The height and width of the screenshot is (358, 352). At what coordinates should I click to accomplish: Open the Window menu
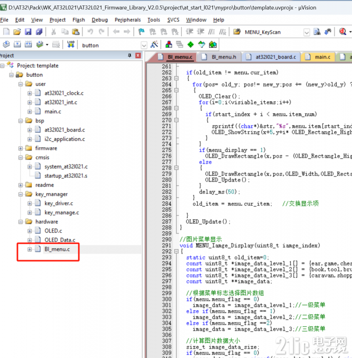[x=196, y=20]
